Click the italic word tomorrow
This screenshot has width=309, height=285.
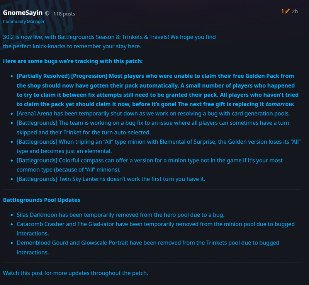(280, 104)
